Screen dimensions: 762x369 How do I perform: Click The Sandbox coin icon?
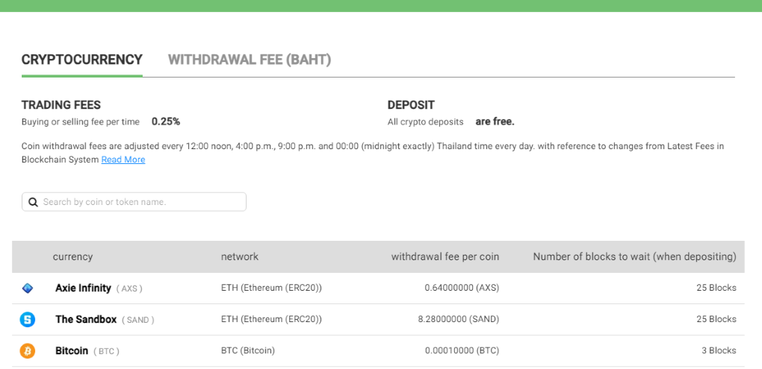[x=28, y=320]
